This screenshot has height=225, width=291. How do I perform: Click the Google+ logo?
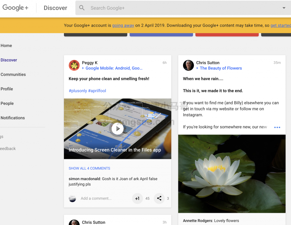(15, 8)
